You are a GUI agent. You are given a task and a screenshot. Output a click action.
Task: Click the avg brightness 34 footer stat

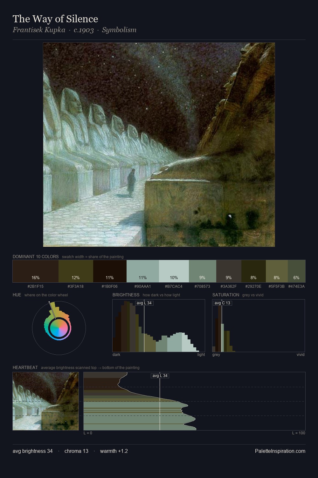pos(33,451)
